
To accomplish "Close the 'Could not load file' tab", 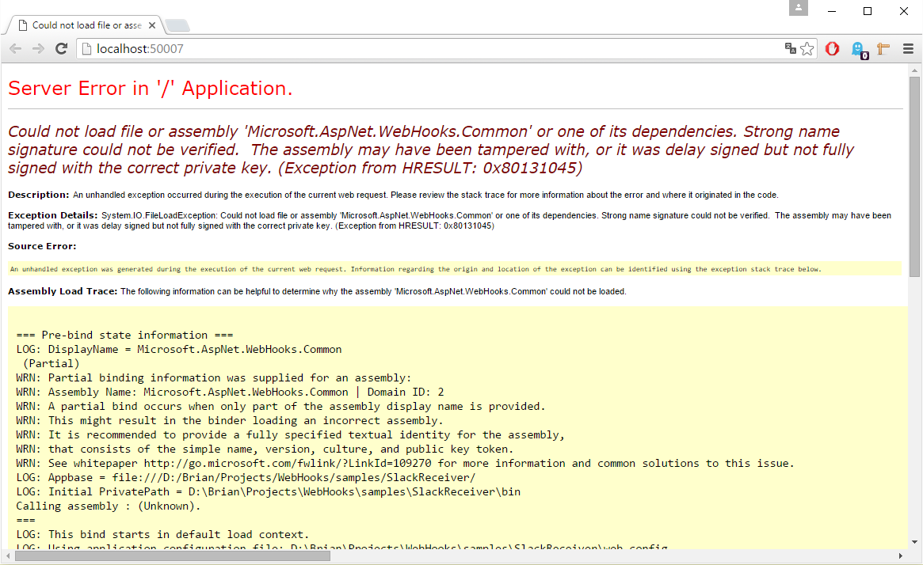I will point(152,25).
